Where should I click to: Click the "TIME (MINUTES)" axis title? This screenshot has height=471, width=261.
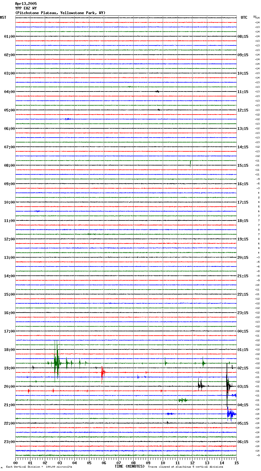coord(130,466)
